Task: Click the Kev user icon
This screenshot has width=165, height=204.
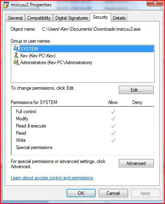Action: coord(16,55)
